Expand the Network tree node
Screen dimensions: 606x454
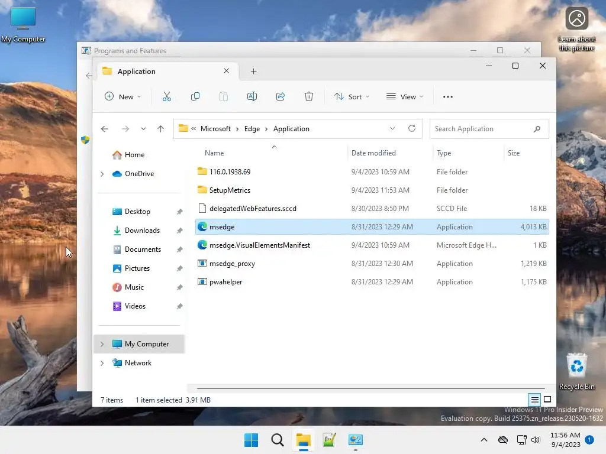[x=102, y=363]
